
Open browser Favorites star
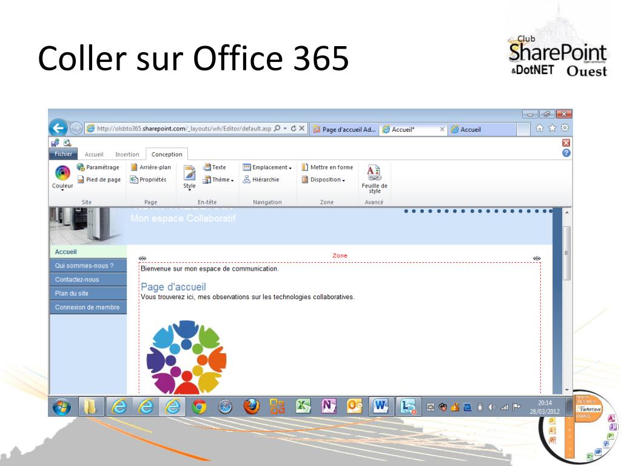tap(552, 128)
